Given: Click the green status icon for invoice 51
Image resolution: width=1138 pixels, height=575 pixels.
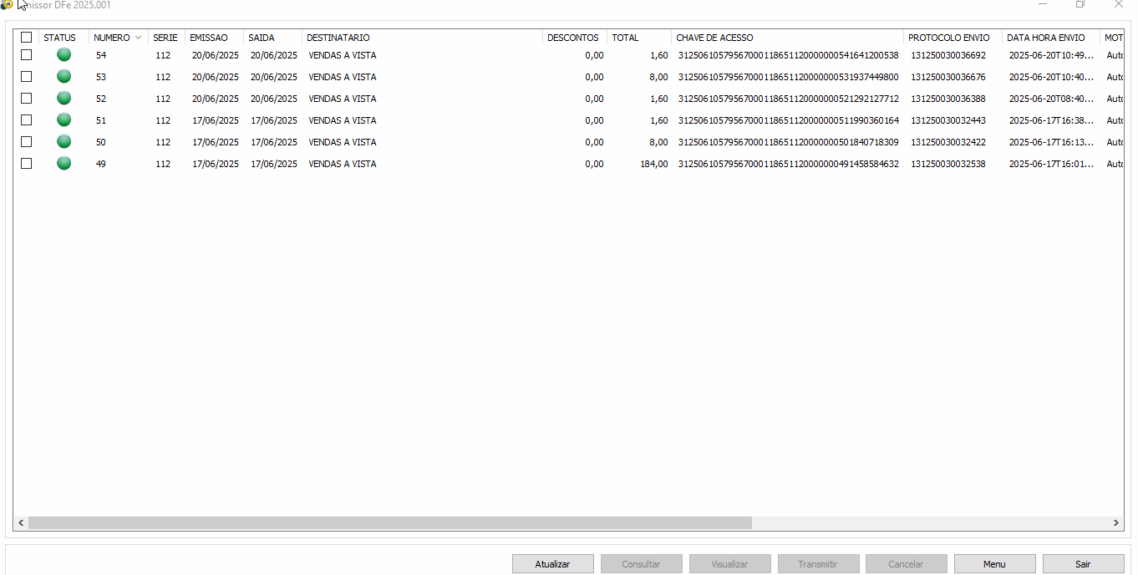Looking at the screenshot, I should 64,120.
